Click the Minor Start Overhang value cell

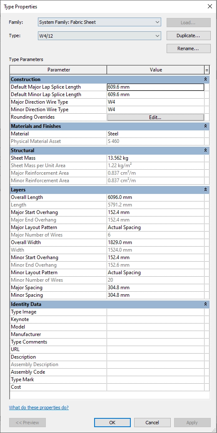[155, 257]
